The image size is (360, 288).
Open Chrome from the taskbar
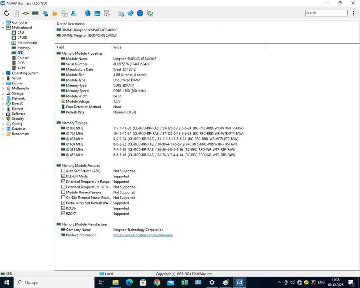click(x=157, y=282)
